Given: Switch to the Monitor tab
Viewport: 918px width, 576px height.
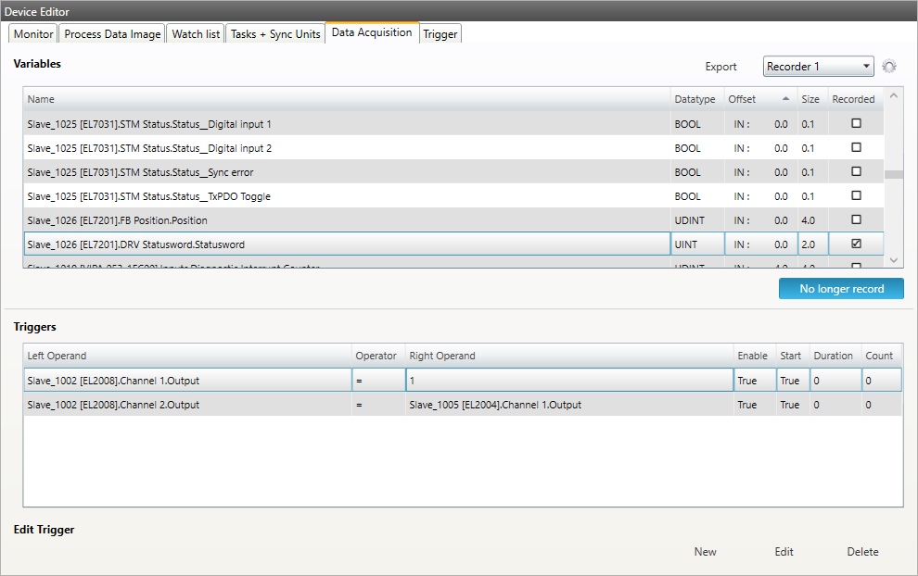Looking at the screenshot, I should click(33, 34).
